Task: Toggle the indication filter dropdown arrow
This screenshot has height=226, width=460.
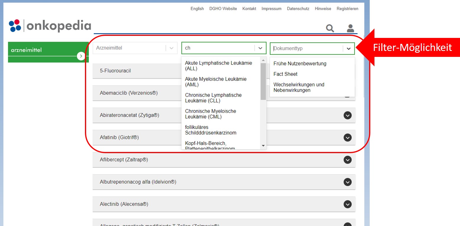Action: pyautogui.click(x=260, y=48)
